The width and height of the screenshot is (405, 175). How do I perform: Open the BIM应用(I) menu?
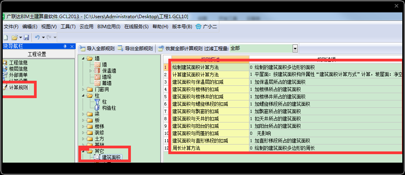click(x=109, y=26)
